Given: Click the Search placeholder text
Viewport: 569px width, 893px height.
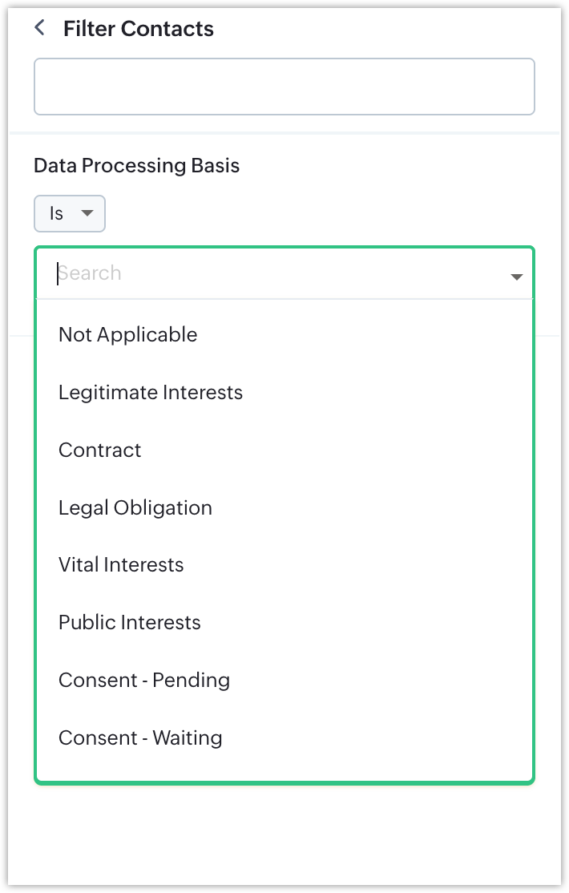Looking at the screenshot, I should click(90, 273).
